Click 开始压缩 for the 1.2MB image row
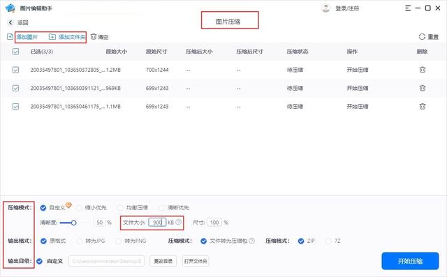This screenshot has width=447, height=277. pyautogui.click(x=358, y=70)
